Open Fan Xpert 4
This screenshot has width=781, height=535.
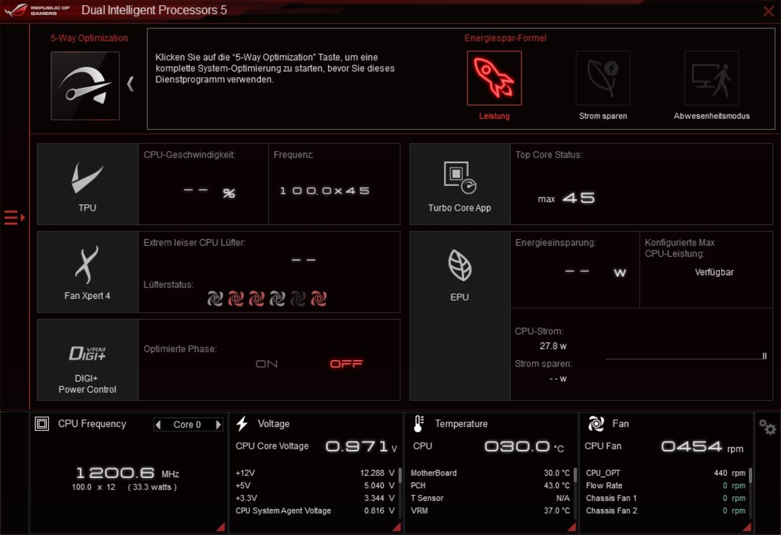[x=88, y=272]
